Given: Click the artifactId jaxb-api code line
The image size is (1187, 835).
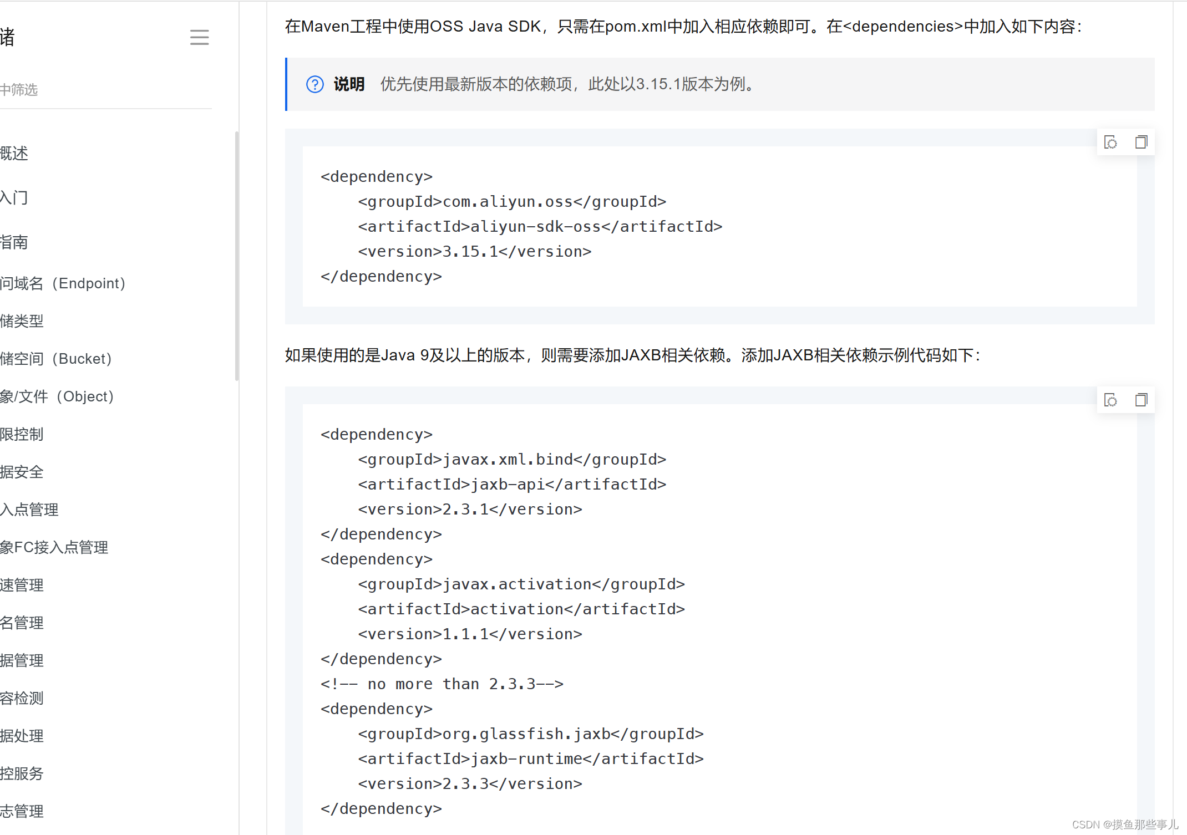Looking at the screenshot, I should click(512, 484).
